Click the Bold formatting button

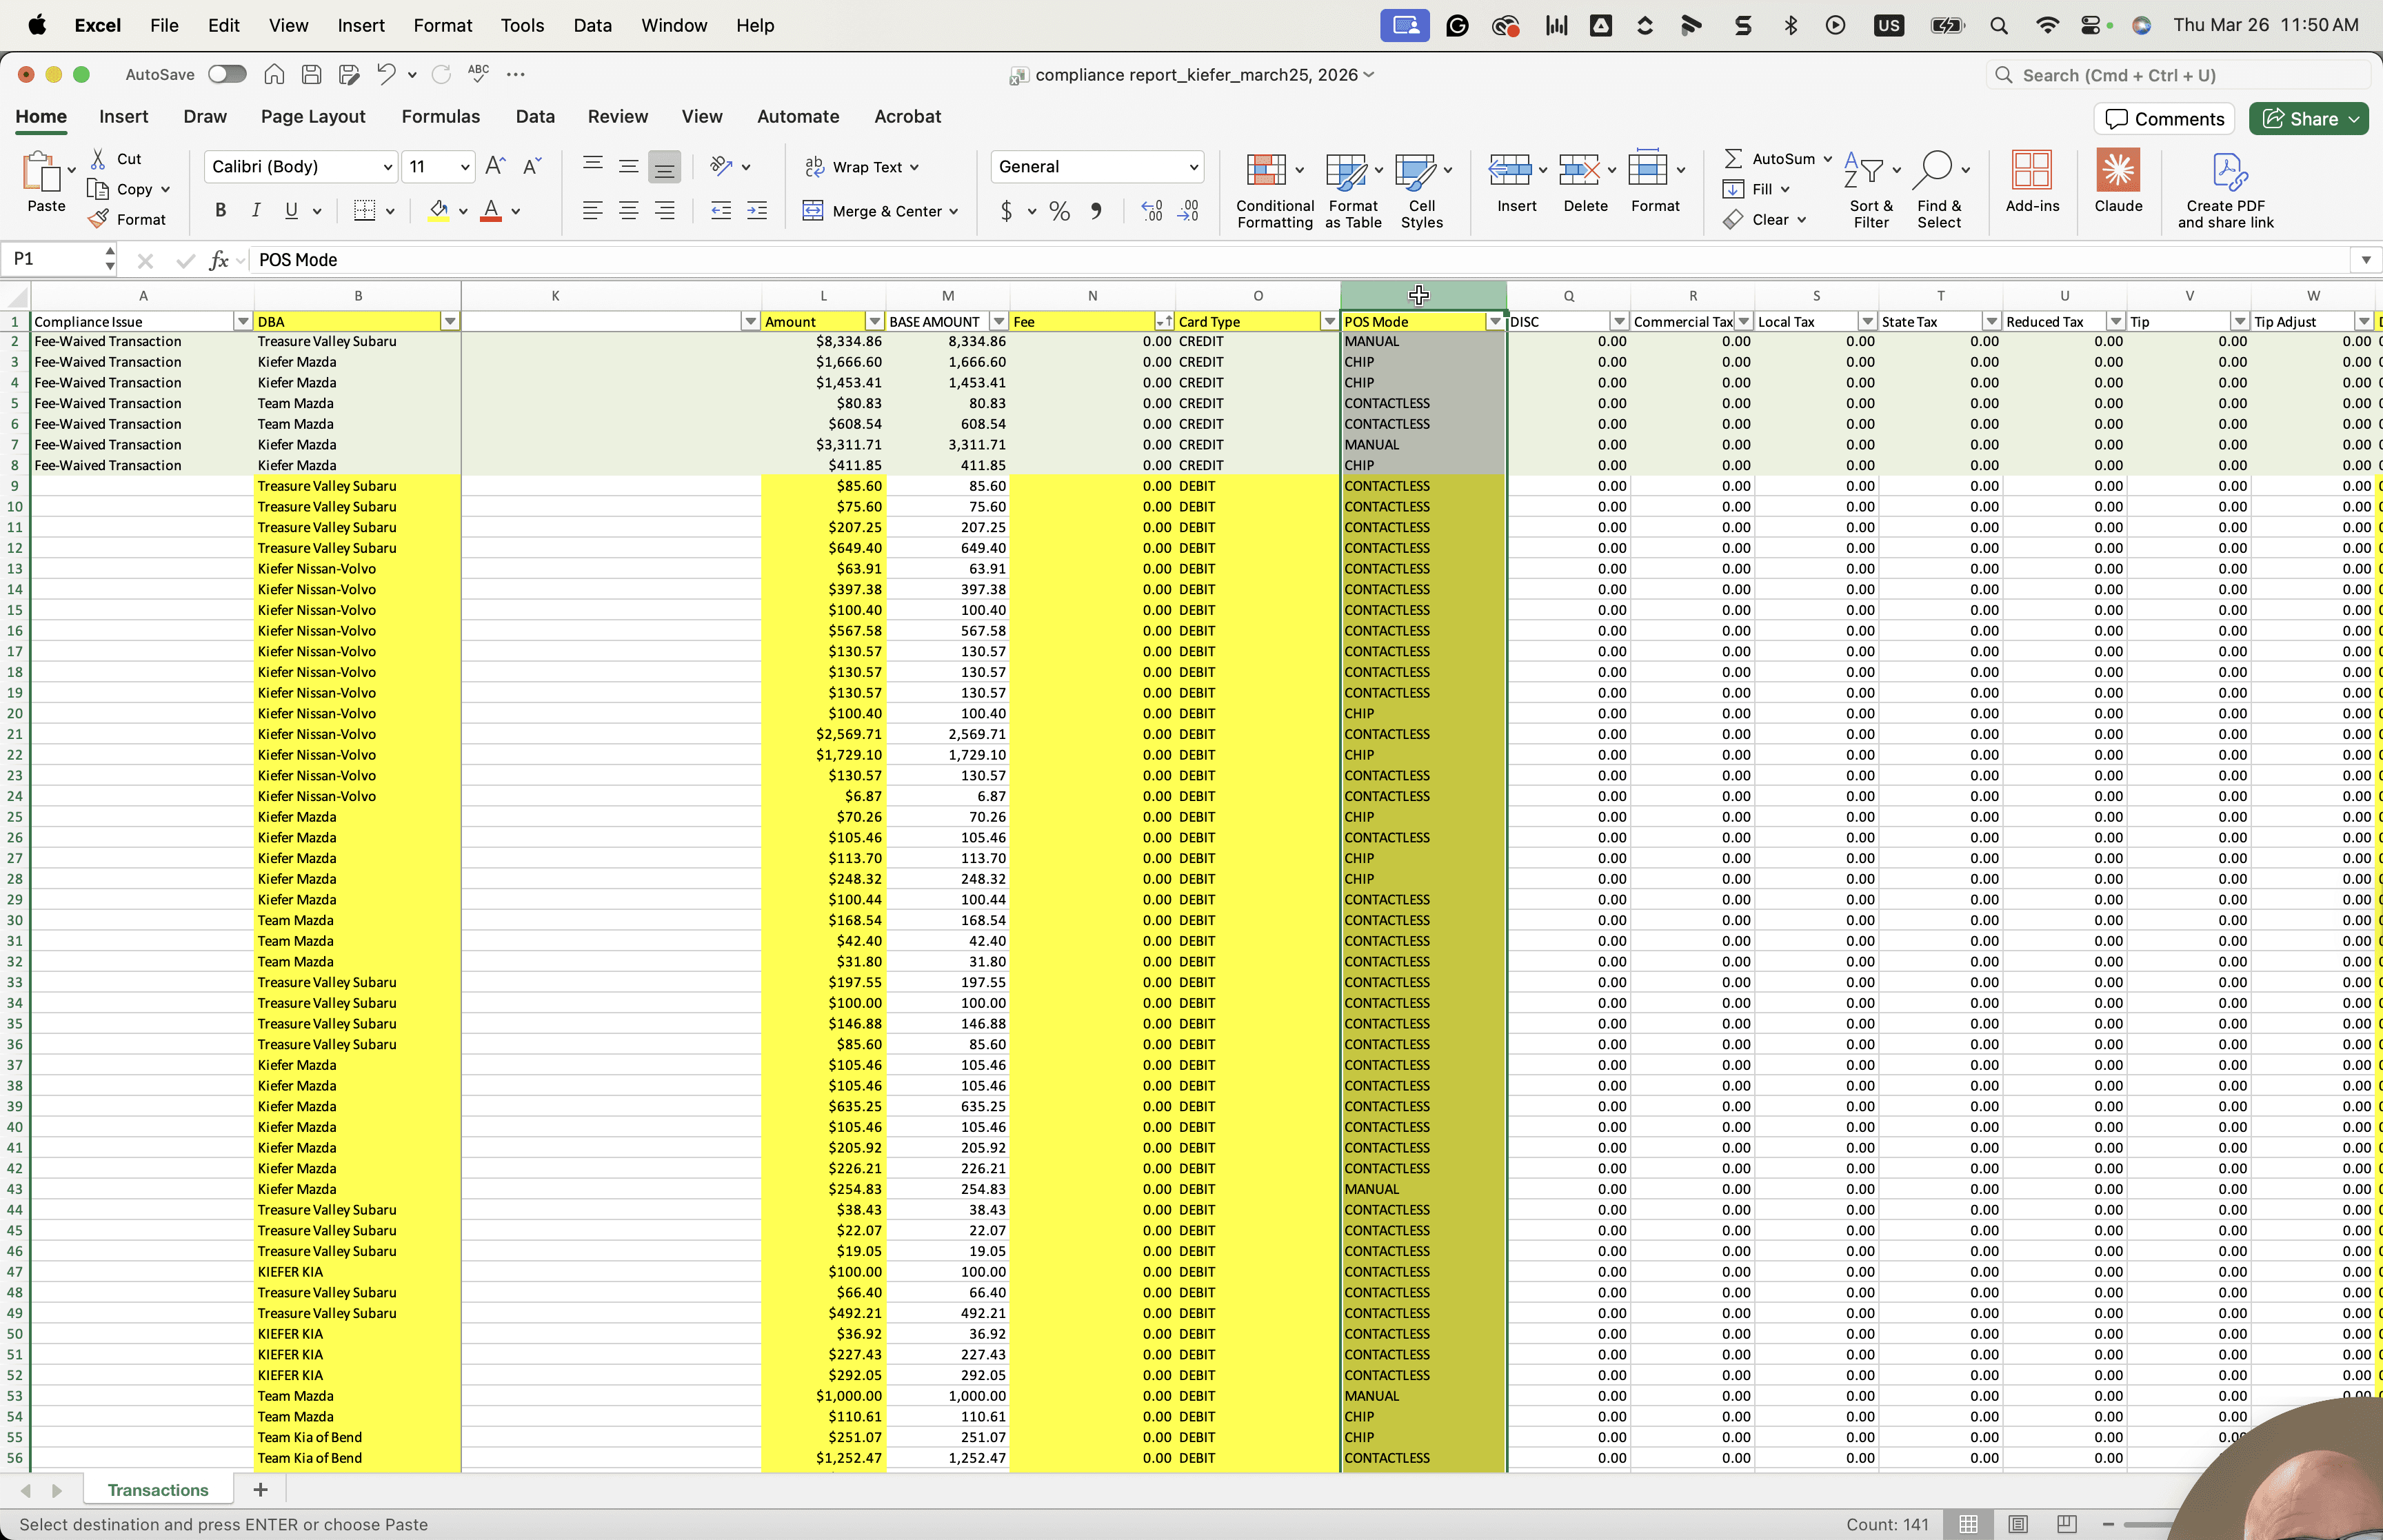(x=221, y=210)
